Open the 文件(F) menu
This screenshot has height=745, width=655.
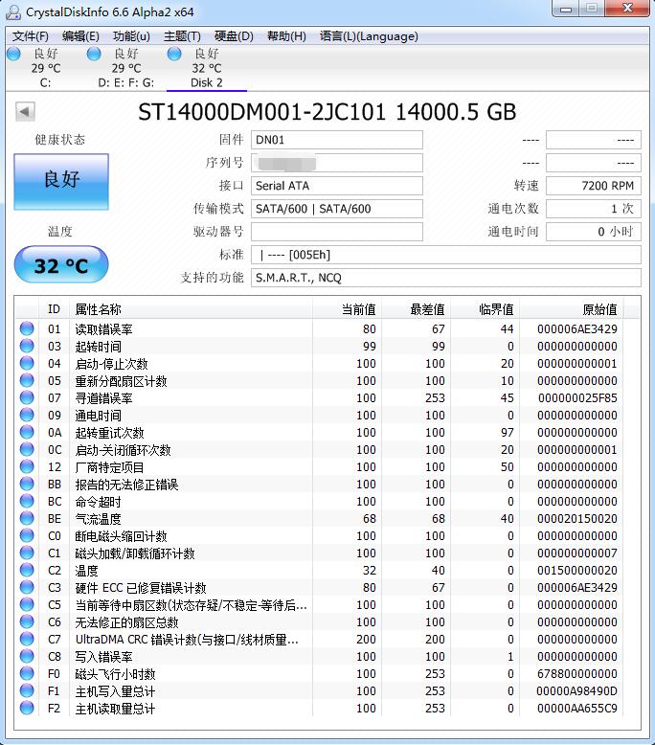click(31, 36)
